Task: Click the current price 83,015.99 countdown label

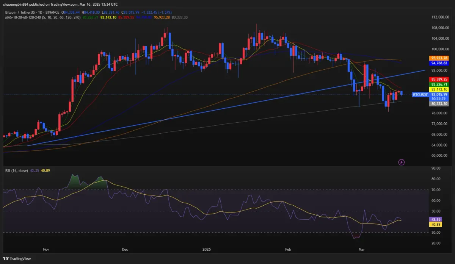Action: [439, 96]
